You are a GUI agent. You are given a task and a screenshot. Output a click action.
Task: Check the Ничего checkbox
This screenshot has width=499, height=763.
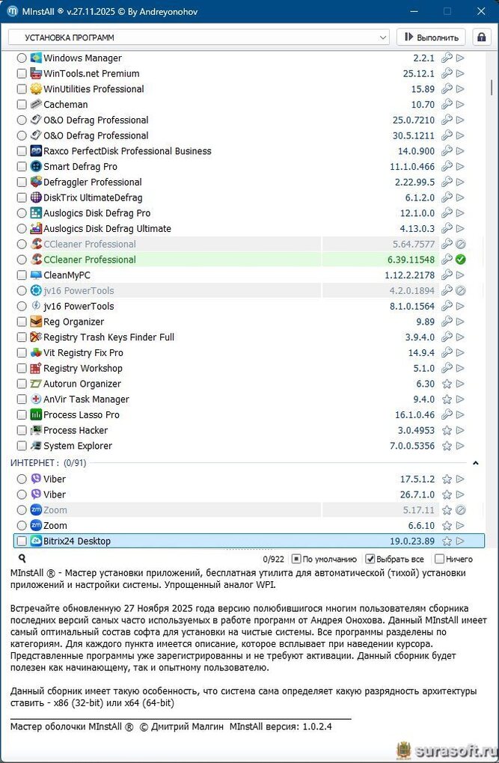[439, 559]
